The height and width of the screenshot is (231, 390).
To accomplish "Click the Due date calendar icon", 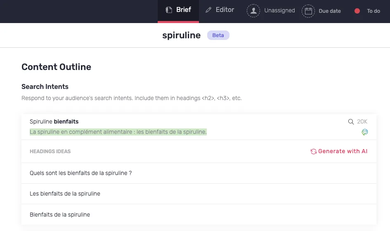I will pyautogui.click(x=308, y=11).
